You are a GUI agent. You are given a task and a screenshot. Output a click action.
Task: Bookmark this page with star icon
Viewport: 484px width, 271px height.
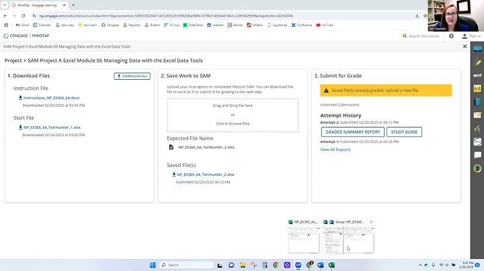point(425,15)
